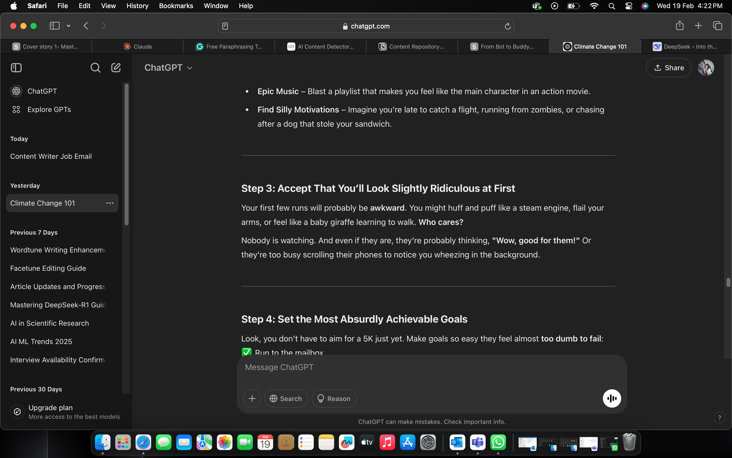732x458 pixels.
Task: Start voice mode with the waveform button
Action: coord(612,398)
